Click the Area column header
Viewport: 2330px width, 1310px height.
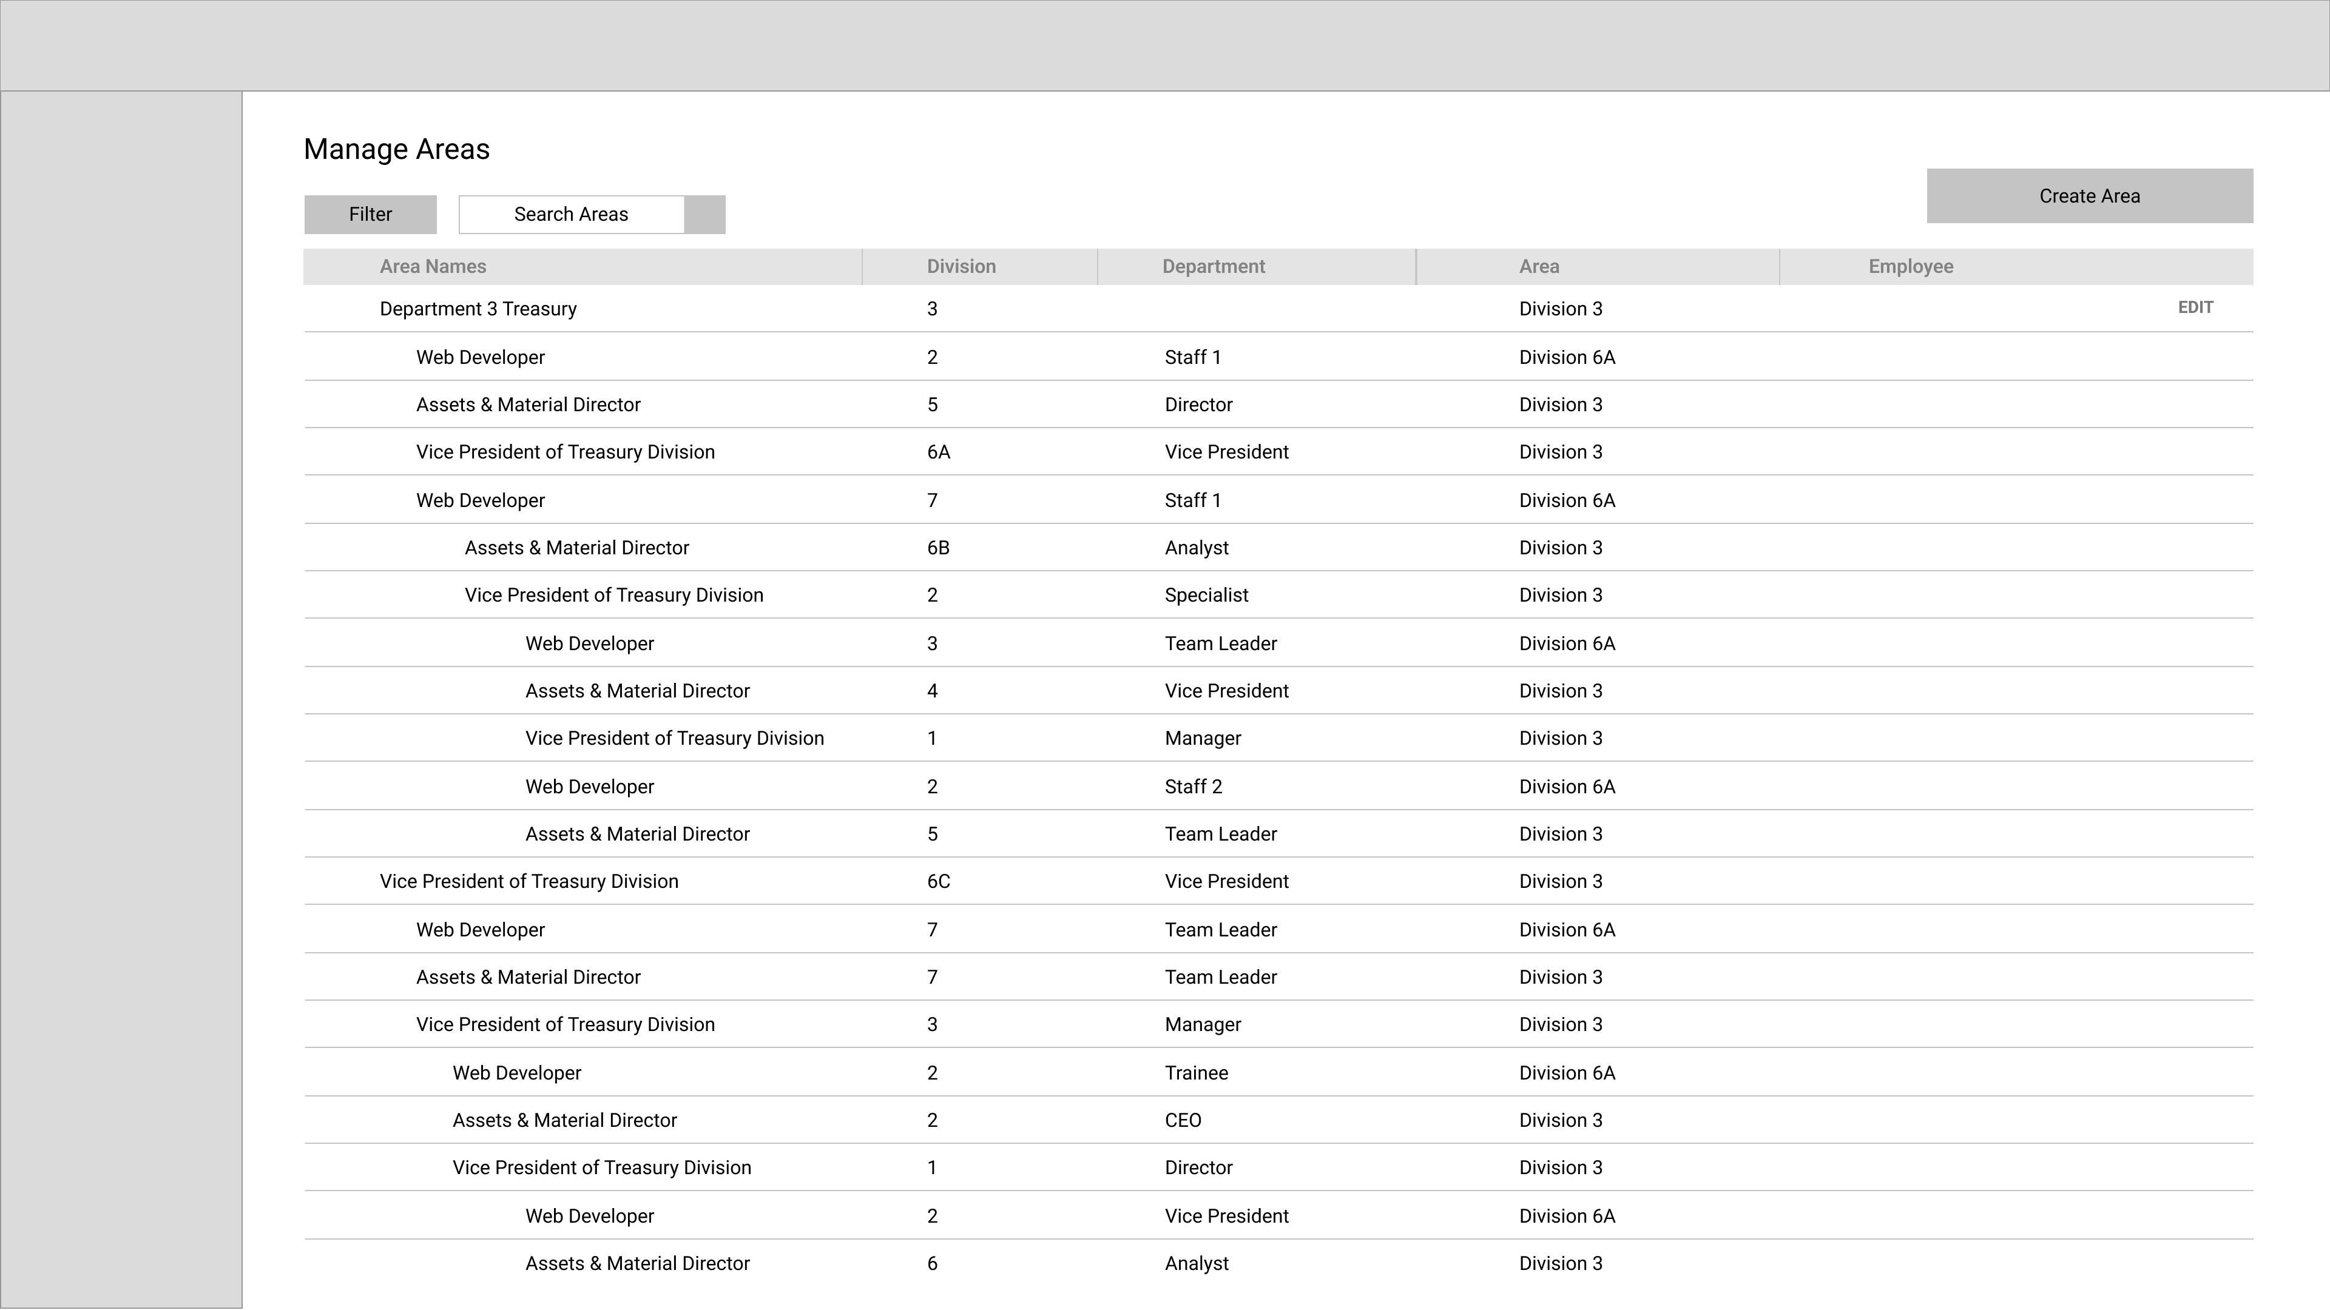(1539, 267)
